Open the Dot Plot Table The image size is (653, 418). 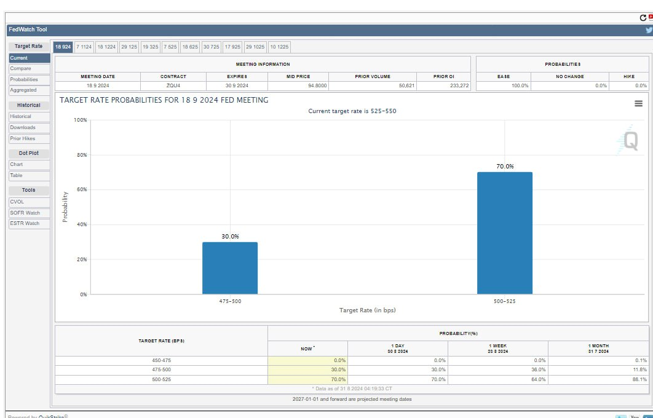point(29,176)
